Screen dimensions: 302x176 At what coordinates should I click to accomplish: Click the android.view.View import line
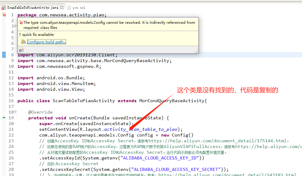[x=51, y=90]
